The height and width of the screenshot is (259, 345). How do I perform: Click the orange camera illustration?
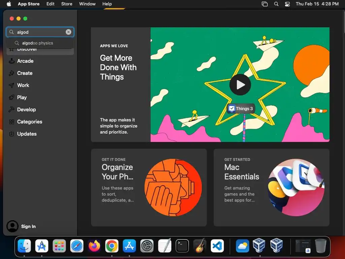click(173, 188)
